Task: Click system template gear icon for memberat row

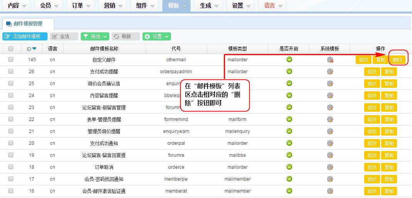Action: coord(330,191)
